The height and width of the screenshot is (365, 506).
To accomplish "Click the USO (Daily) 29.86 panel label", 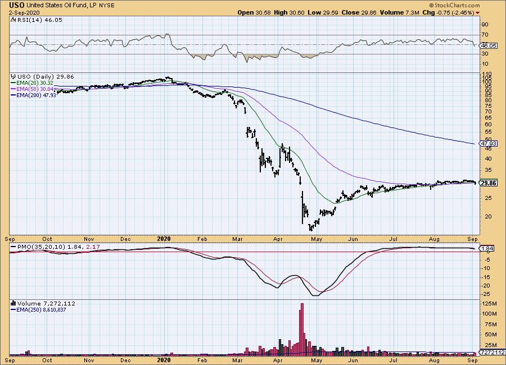I will 46,77.
